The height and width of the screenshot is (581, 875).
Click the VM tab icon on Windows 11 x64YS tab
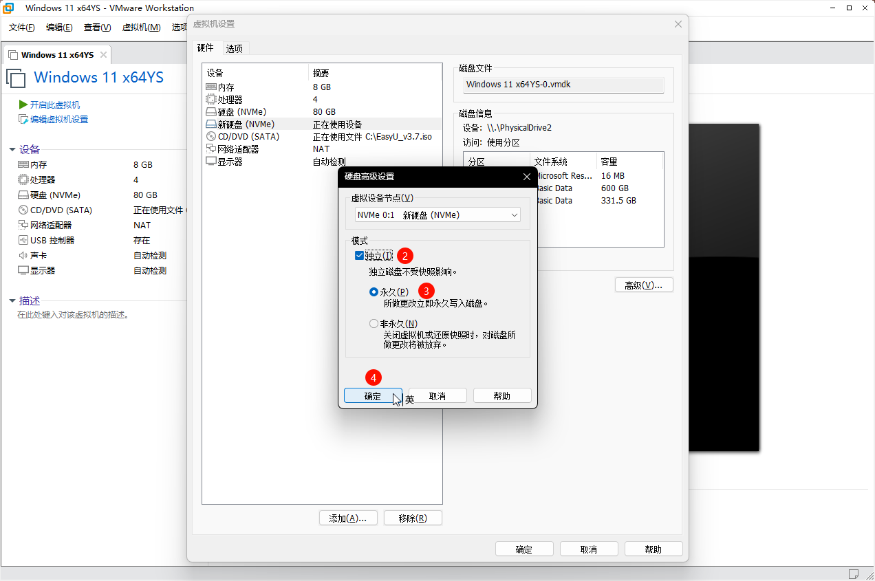point(13,55)
